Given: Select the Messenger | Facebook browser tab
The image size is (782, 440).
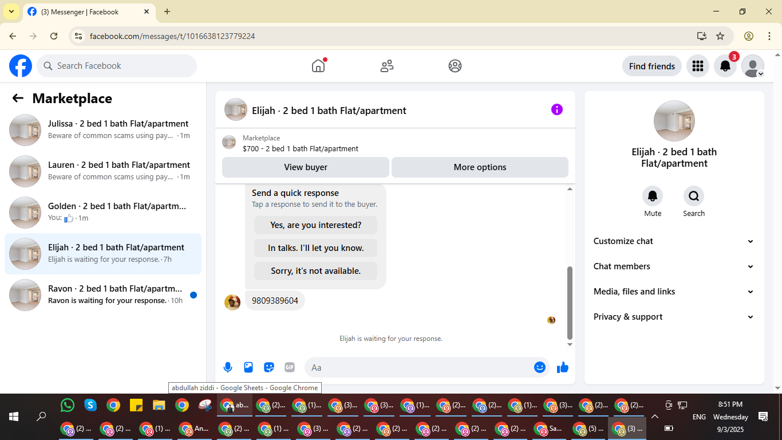Looking at the screenshot, I should coord(89,11).
